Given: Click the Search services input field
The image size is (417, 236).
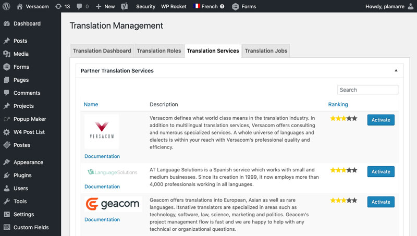Looking at the screenshot, I should click(368, 90).
